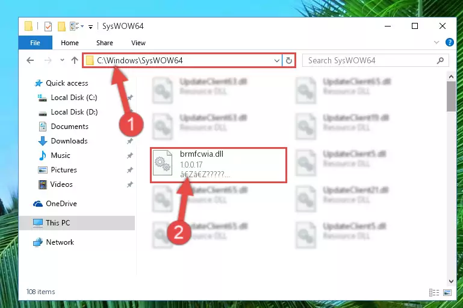Viewport: 463px width, 308px height.
Task: Open the File menu tab
Action: [x=35, y=43]
